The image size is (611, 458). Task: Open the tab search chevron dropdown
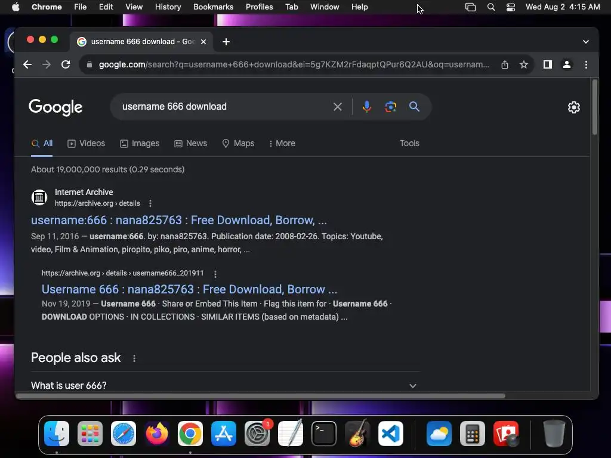(x=586, y=42)
